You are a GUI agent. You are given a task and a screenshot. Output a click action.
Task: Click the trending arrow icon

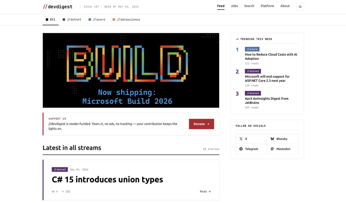click(x=237, y=39)
